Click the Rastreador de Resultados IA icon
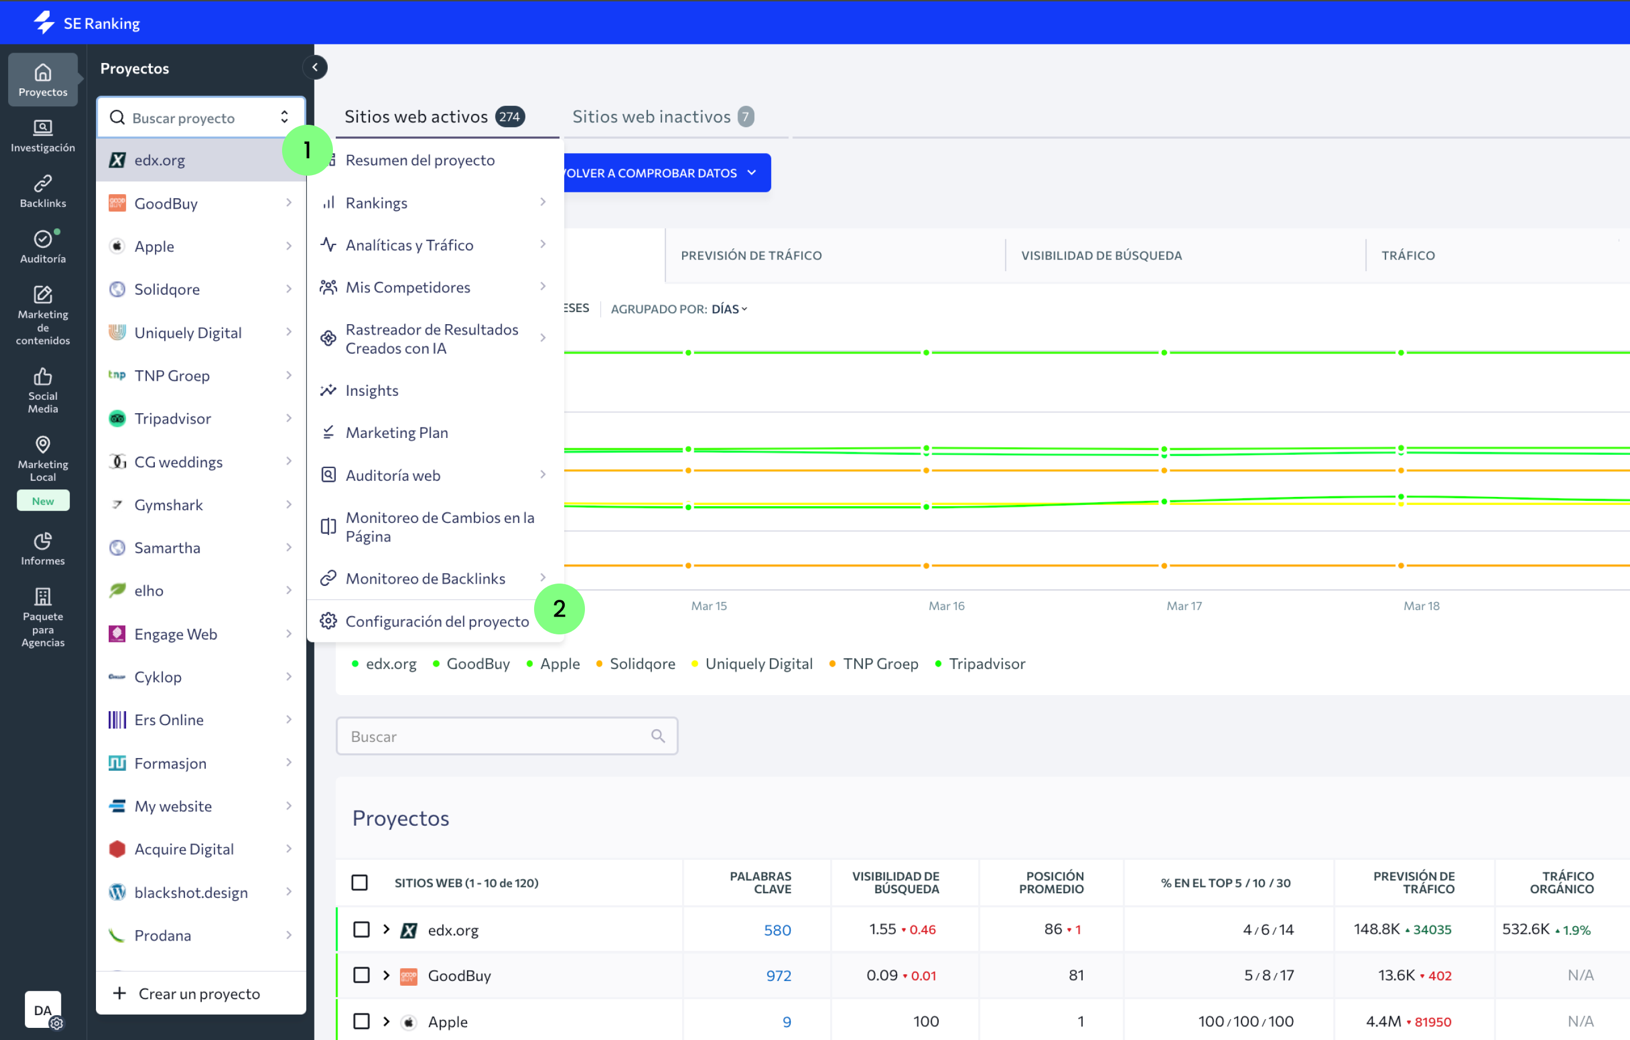 tap(328, 339)
